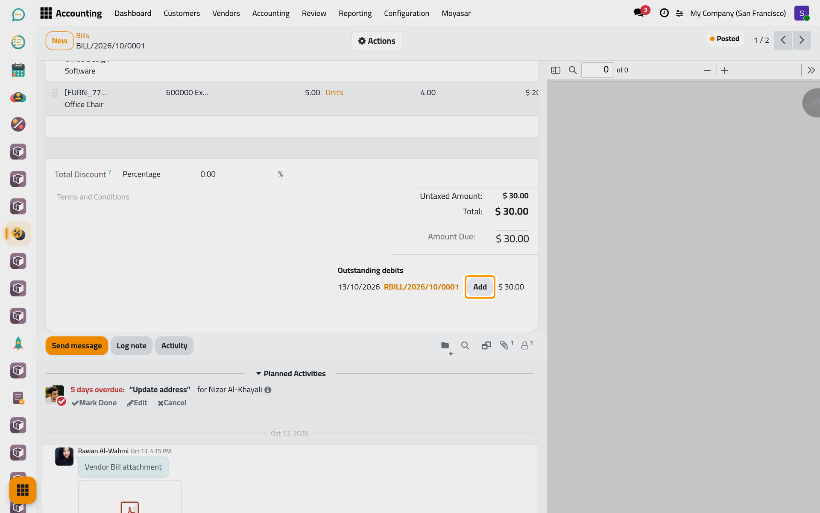Viewport: 820px width, 513px height.
Task: Click the PDF page number input field
Action: tap(597, 70)
